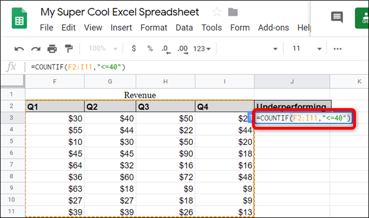Select column K header

(x=350, y=82)
